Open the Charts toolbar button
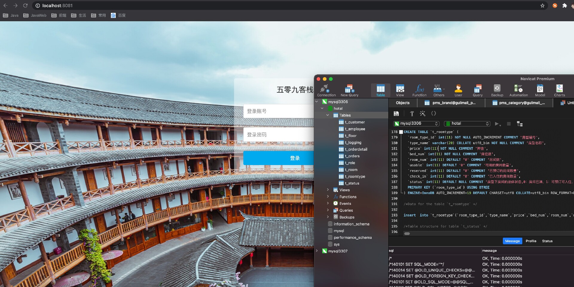This screenshot has height=287, width=574. 559,91
